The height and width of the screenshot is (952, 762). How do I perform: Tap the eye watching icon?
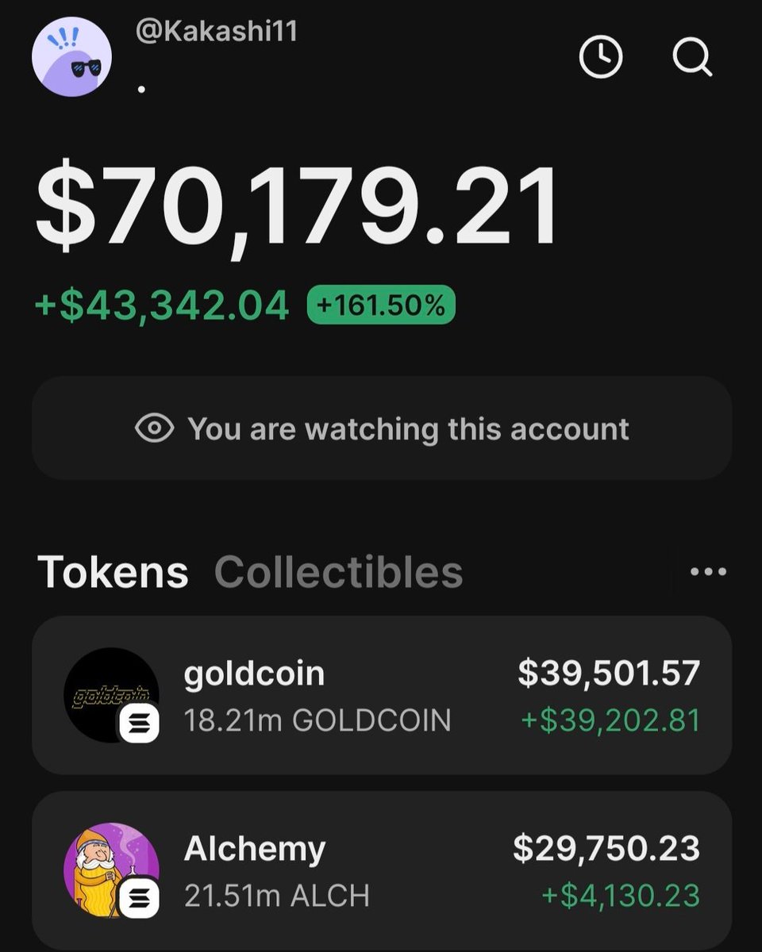[155, 428]
